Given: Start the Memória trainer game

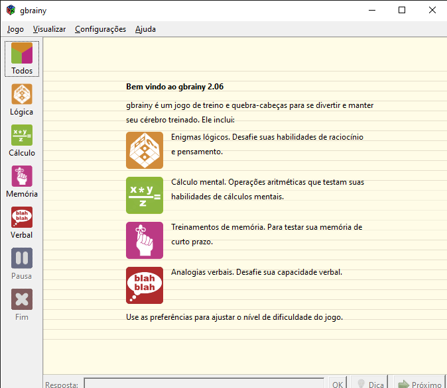Looking at the screenshot, I should point(22,182).
